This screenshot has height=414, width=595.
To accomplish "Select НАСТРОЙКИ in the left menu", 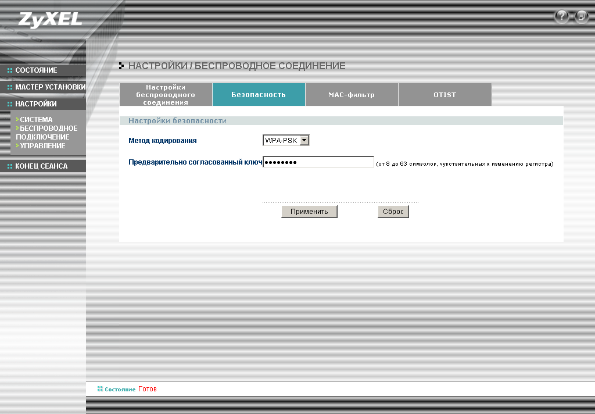I will (35, 103).
